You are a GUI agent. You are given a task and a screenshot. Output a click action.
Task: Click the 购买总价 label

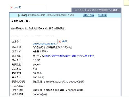[x=17, y=77]
